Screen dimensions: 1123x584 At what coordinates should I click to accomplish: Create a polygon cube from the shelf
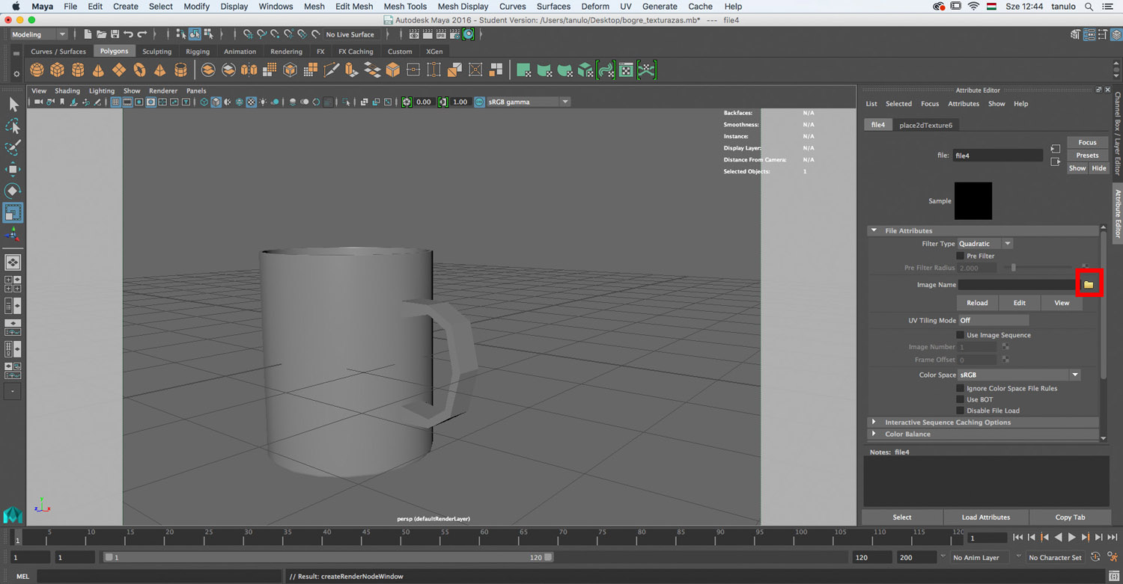[x=57, y=70]
